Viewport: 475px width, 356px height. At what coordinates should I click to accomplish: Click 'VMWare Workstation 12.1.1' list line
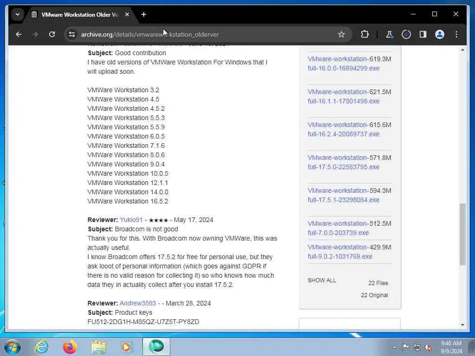click(x=128, y=183)
